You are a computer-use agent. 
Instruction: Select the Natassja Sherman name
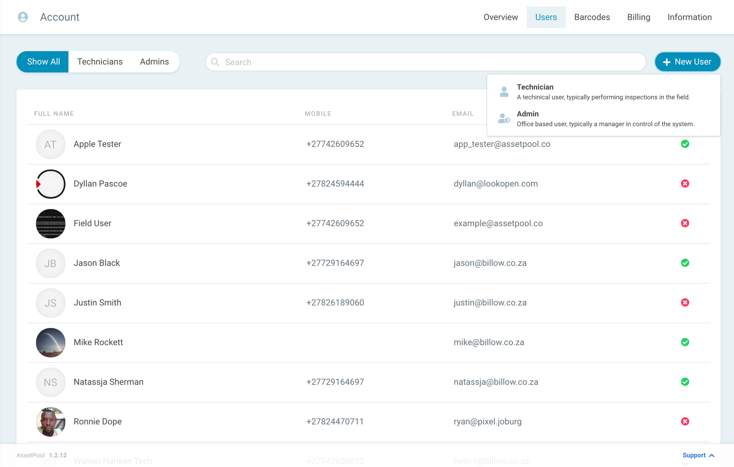[x=108, y=382]
